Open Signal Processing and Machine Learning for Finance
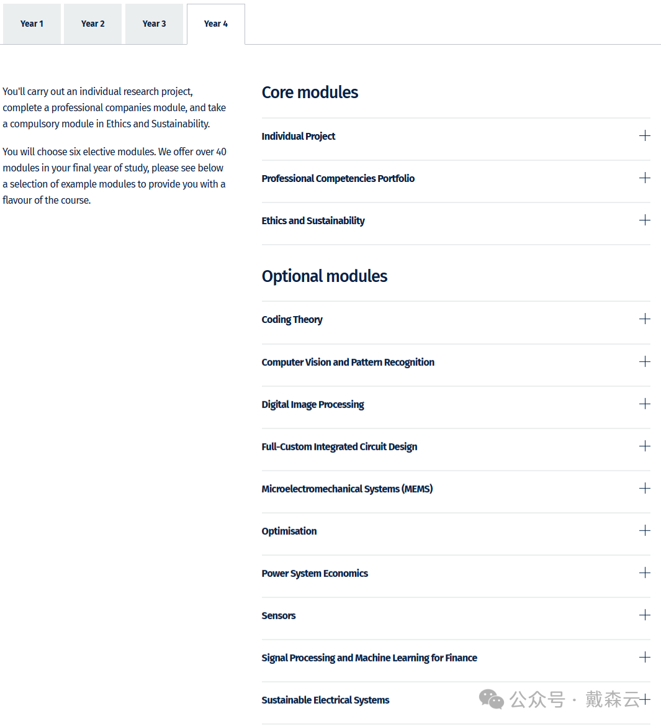This screenshot has width=661, height=726. (645, 658)
